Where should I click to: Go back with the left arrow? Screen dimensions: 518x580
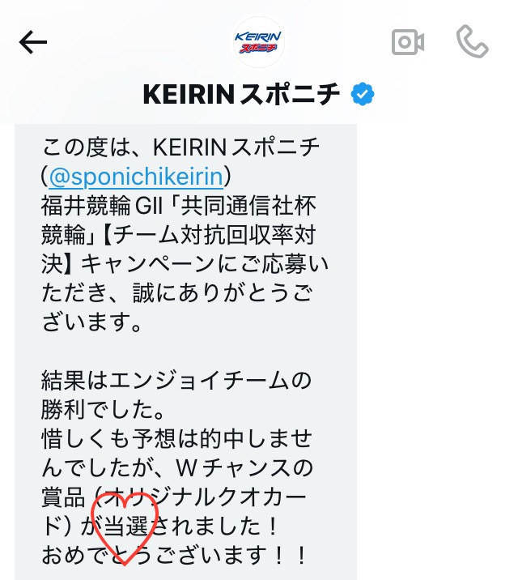pos(33,42)
